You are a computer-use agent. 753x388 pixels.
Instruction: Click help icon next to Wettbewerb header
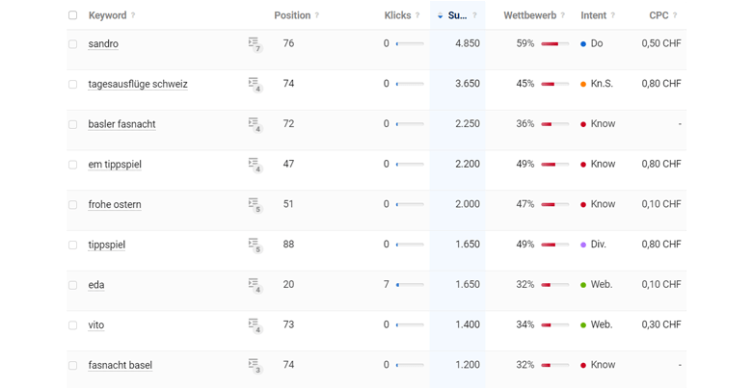562,15
